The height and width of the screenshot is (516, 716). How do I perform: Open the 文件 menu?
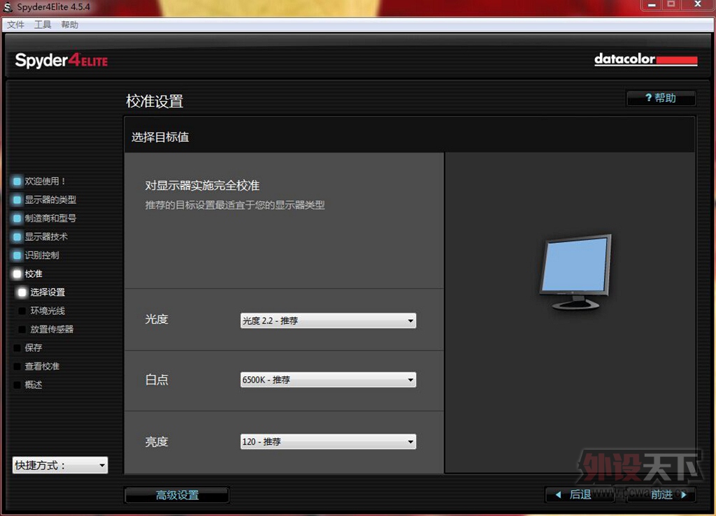(15, 24)
